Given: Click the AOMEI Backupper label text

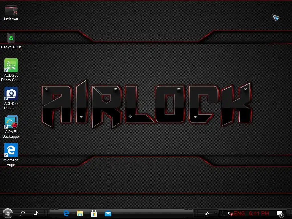Looking at the screenshot, I should pyautogui.click(x=11, y=134).
